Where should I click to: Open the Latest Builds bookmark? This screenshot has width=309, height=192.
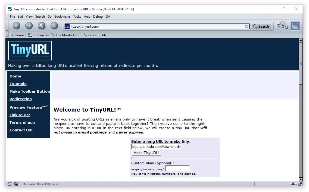95,35
